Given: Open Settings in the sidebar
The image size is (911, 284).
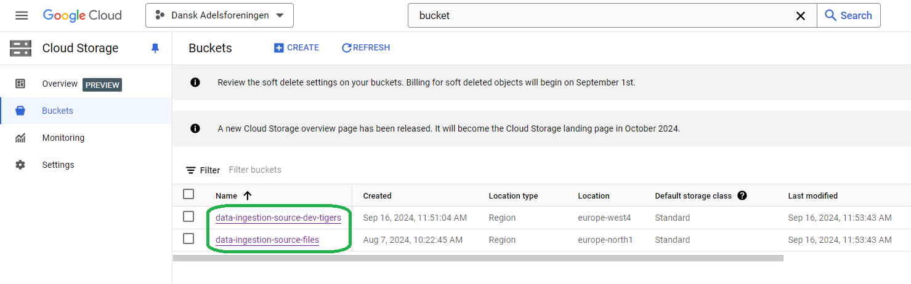Looking at the screenshot, I should pos(58,165).
